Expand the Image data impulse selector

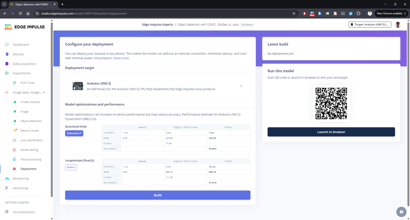tap(29, 93)
